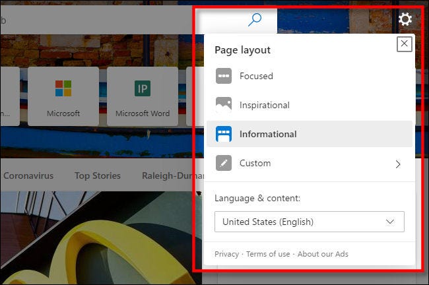Click the Inspirational layout picture icon

[x=224, y=105]
